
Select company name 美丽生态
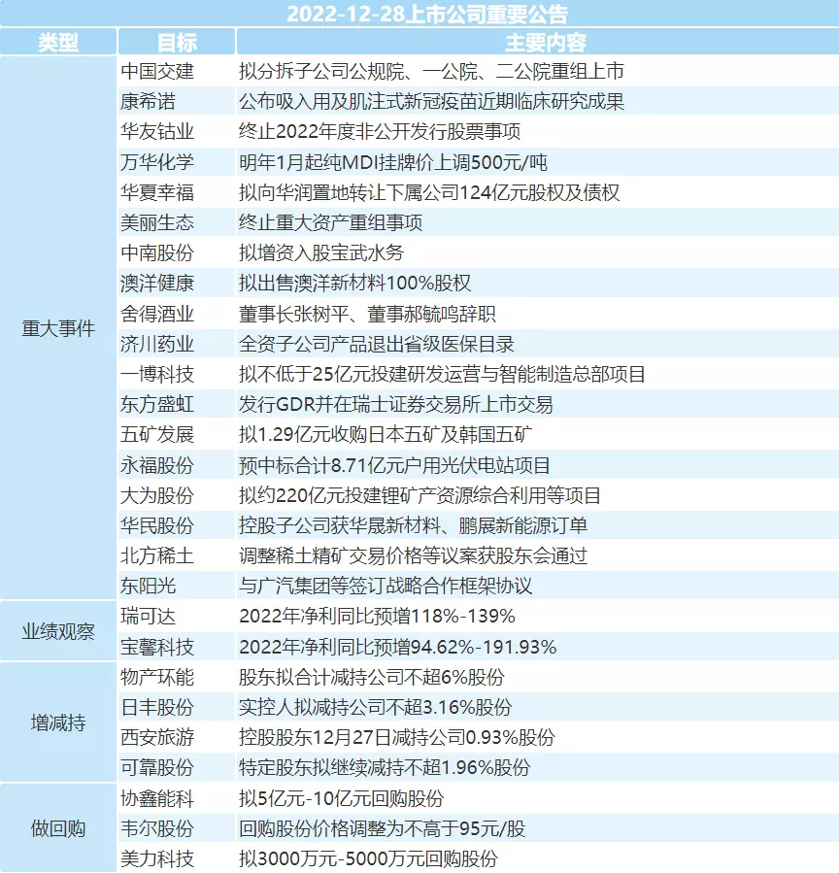(157, 222)
